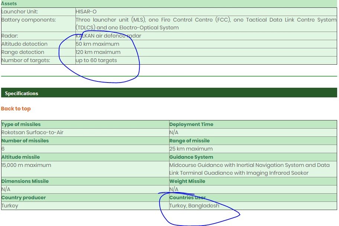Select the 'Altitude missile' header cell
Screen dimensions: 339x226
[85, 157]
